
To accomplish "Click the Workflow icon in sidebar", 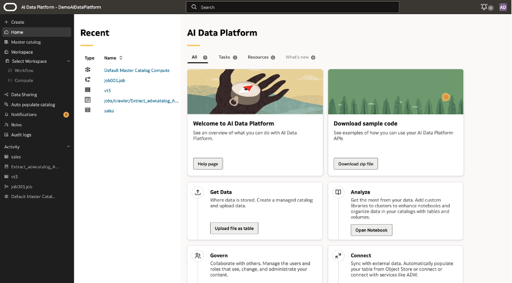I will tap(10, 71).
